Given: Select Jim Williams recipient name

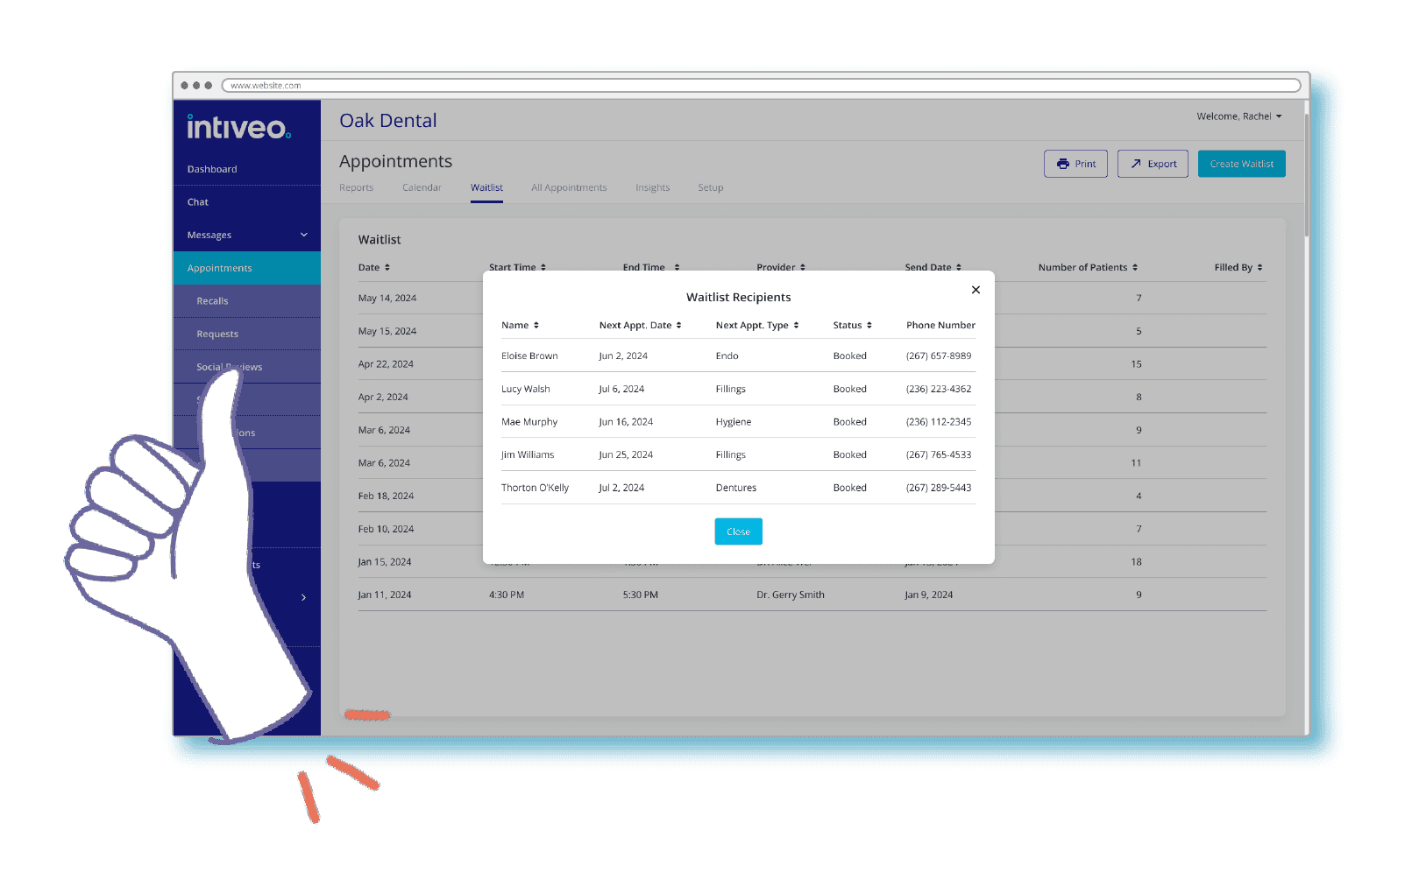Looking at the screenshot, I should click(x=528, y=455).
